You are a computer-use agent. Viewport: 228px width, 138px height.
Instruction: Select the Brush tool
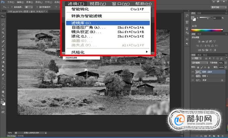coord(3,46)
